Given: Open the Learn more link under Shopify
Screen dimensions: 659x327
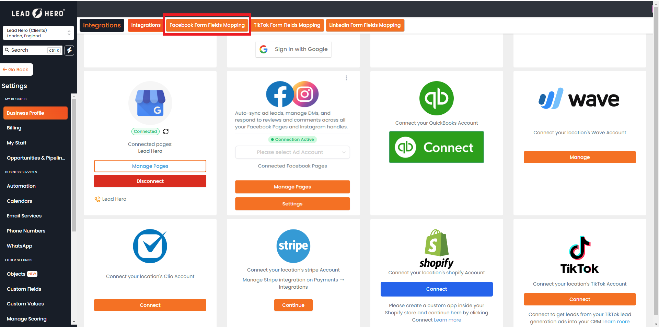Looking at the screenshot, I should click(x=447, y=319).
